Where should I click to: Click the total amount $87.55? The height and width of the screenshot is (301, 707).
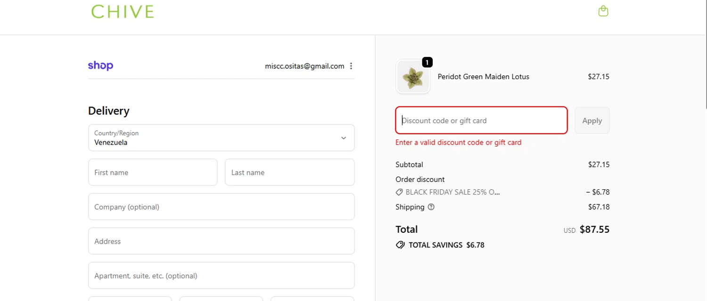click(594, 229)
